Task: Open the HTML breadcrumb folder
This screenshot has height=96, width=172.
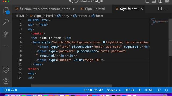Action: coord(20,16)
